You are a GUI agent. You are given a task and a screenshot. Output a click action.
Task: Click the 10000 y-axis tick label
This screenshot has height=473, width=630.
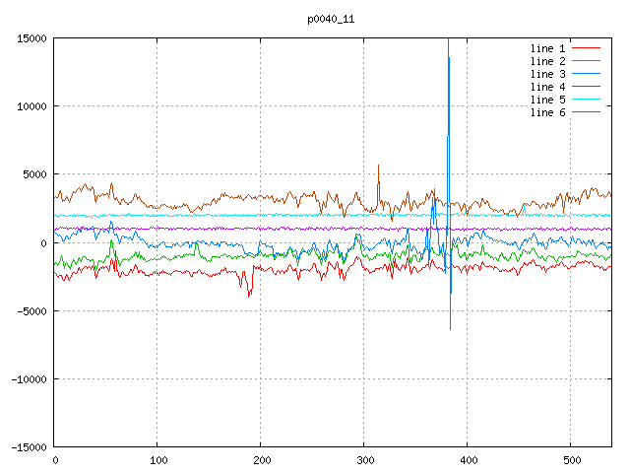[x=31, y=106]
